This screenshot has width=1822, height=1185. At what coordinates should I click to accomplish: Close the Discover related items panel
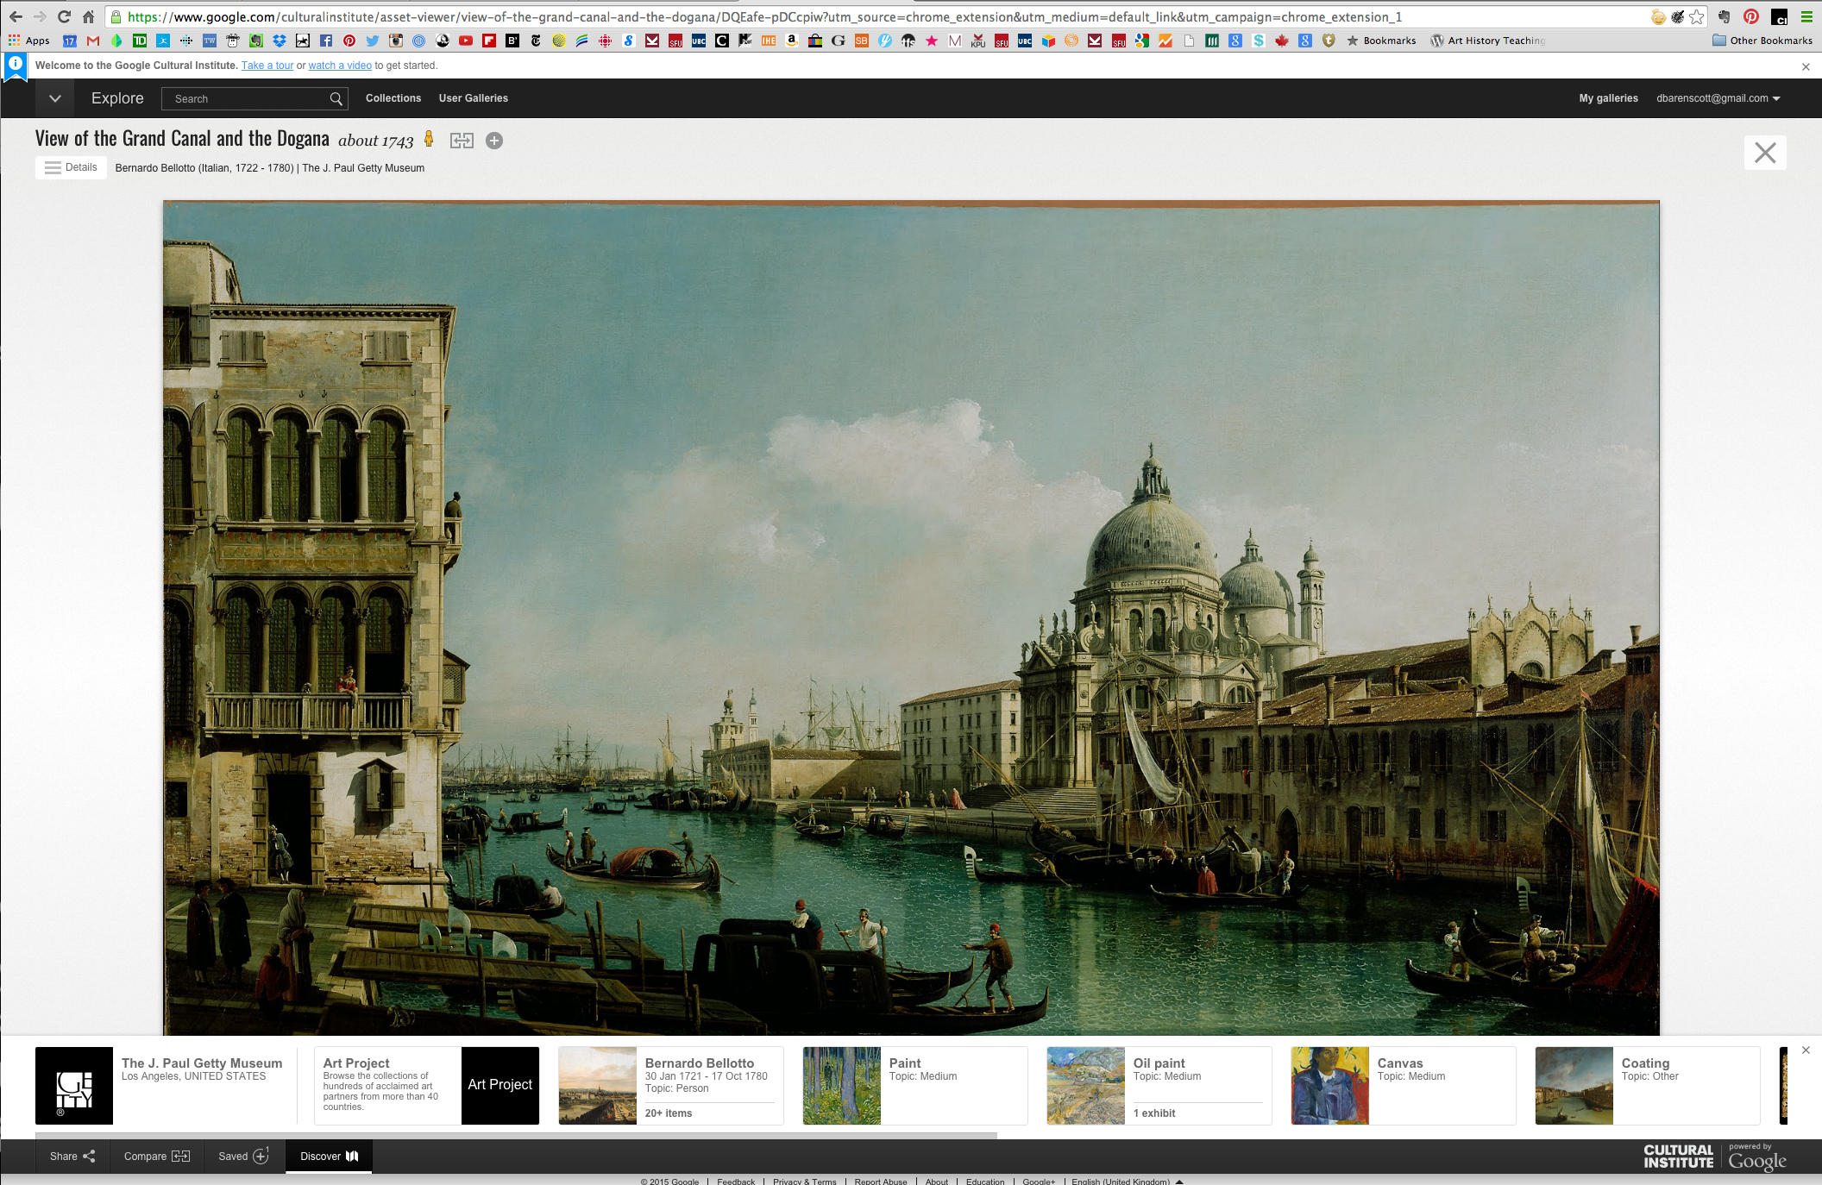(1806, 1050)
